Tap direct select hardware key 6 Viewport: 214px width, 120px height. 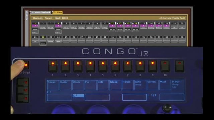[115, 66]
